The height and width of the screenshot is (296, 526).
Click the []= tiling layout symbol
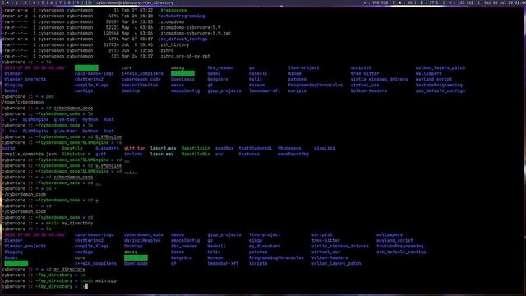(x=88, y=2)
